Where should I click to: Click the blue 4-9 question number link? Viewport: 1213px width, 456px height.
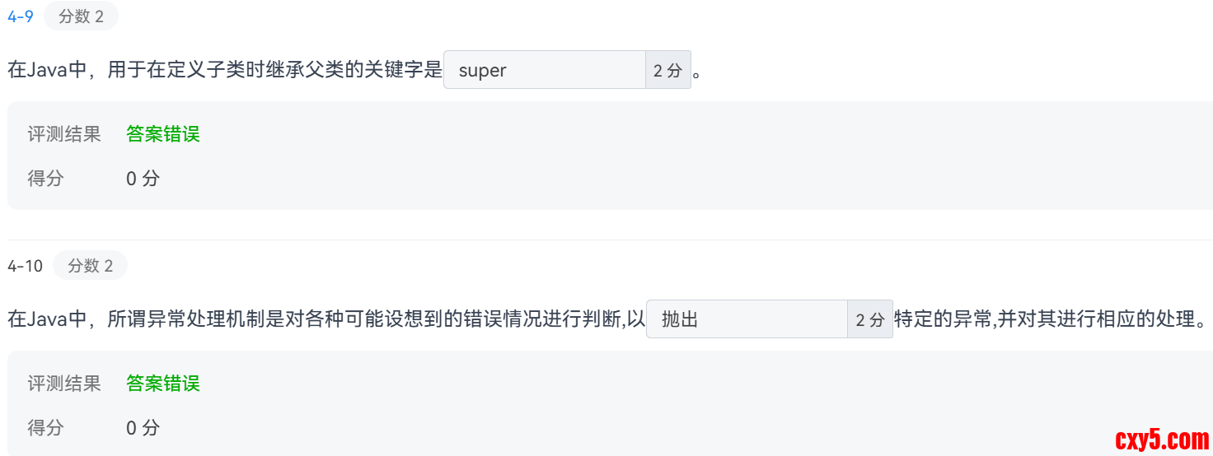click(21, 16)
